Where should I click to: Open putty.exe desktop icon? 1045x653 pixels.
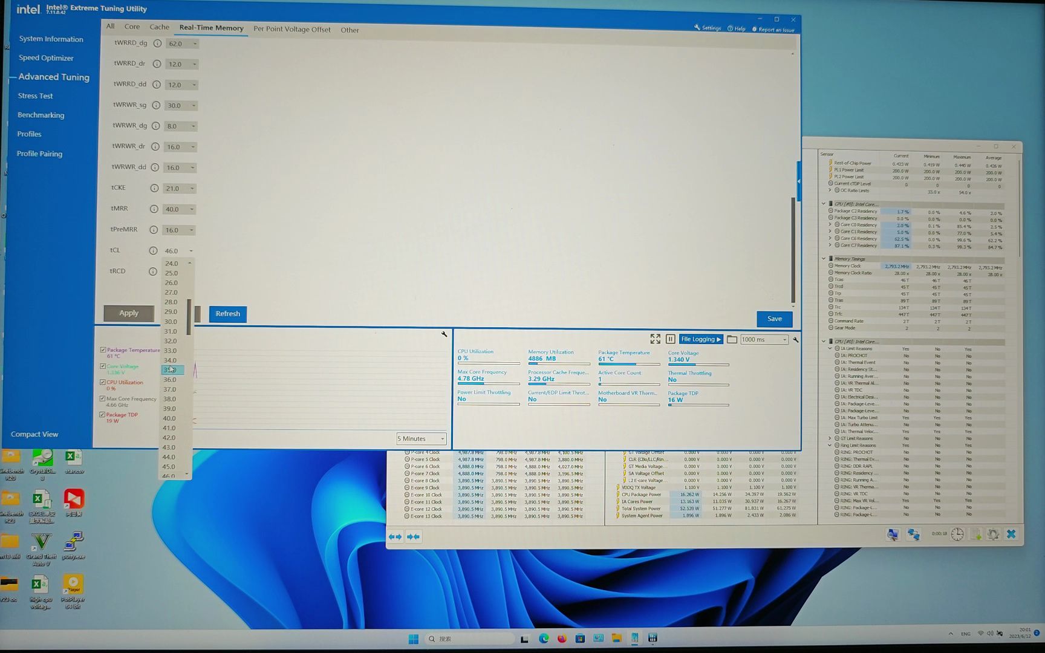click(73, 545)
